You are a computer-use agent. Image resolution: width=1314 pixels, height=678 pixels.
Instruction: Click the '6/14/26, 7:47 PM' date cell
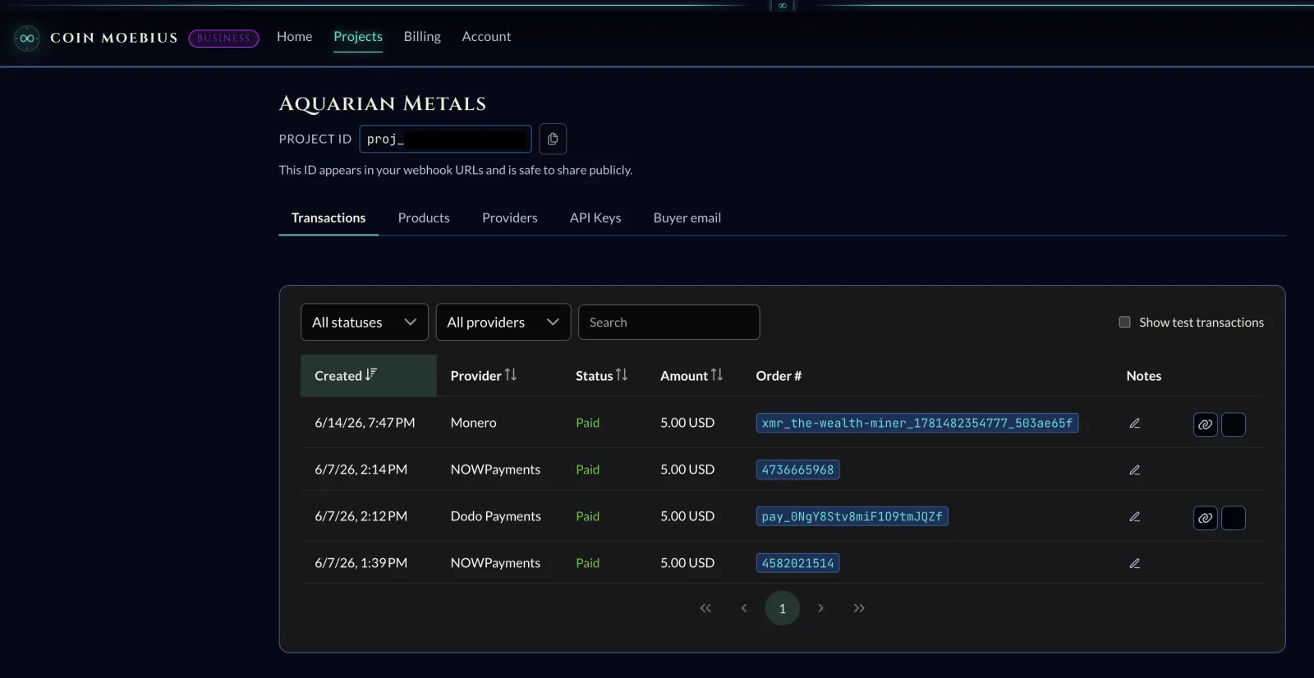point(365,423)
